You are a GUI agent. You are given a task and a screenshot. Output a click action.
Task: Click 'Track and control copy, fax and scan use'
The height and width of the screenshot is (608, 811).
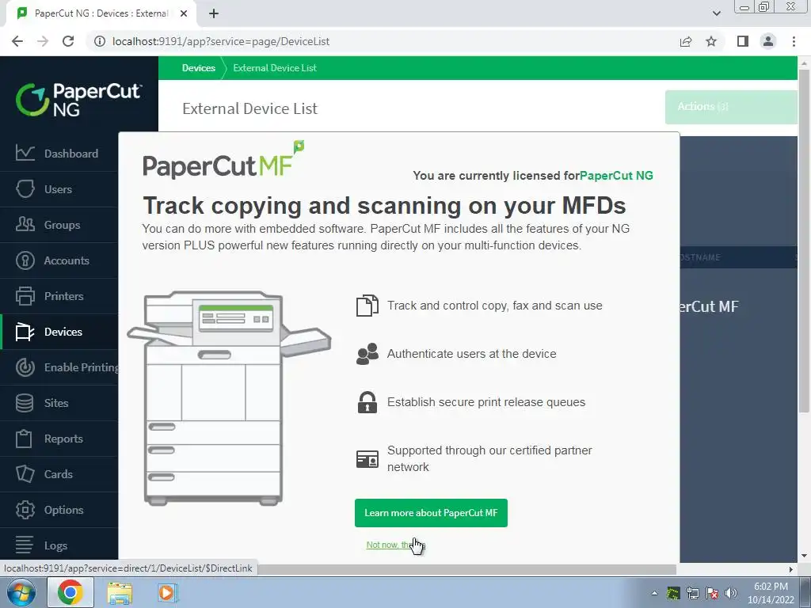point(494,306)
